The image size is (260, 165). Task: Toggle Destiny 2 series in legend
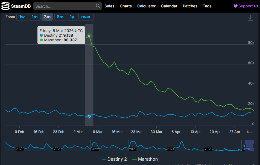114,159
